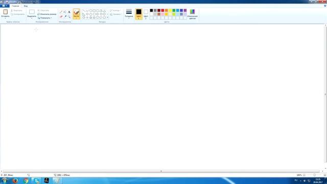
Task: Pick the black swatch in the palette
Action: point(151,10)
